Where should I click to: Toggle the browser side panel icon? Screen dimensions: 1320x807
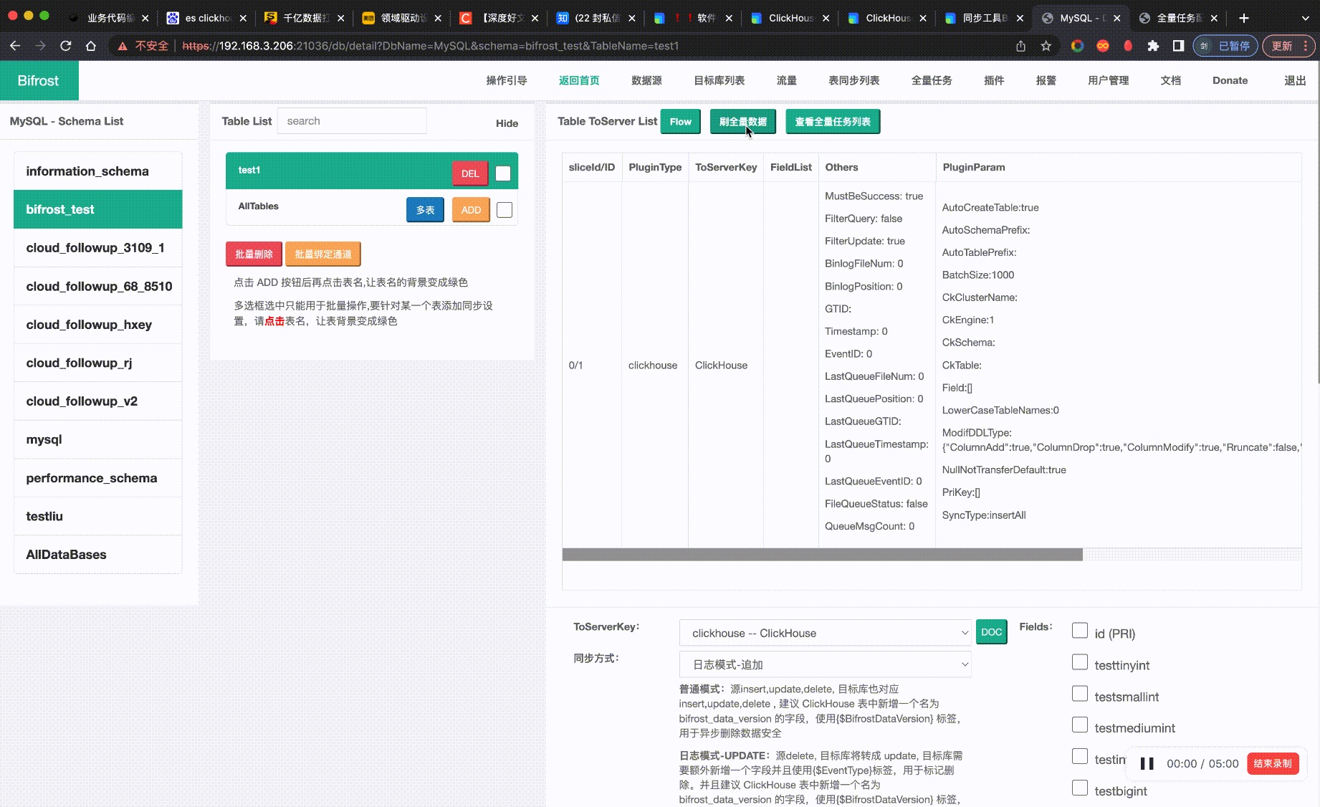(1178, 46)
